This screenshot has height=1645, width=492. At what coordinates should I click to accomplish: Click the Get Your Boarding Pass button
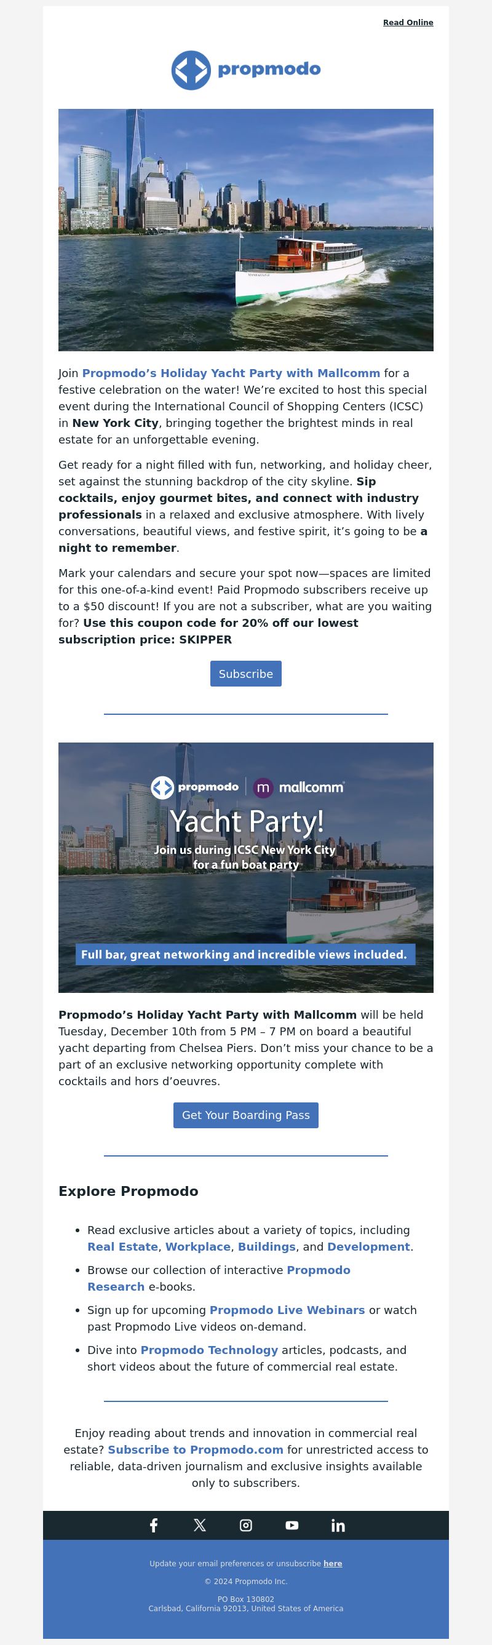tap(245, 1115)
